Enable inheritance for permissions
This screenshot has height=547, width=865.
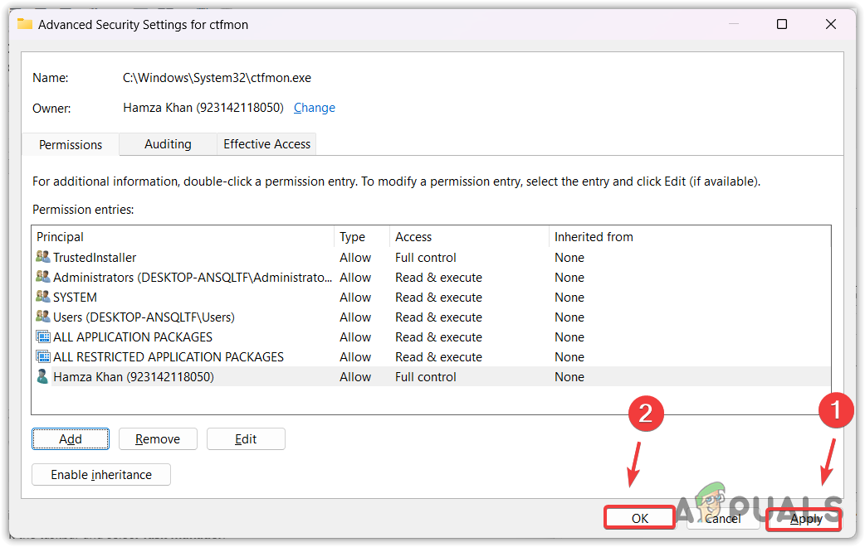click(100, 474)
